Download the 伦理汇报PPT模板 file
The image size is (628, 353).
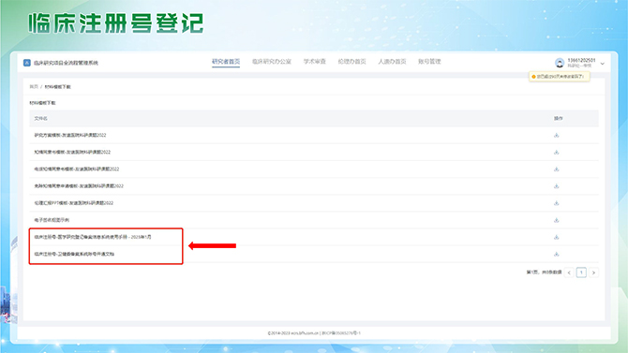[x=557, y=203]
